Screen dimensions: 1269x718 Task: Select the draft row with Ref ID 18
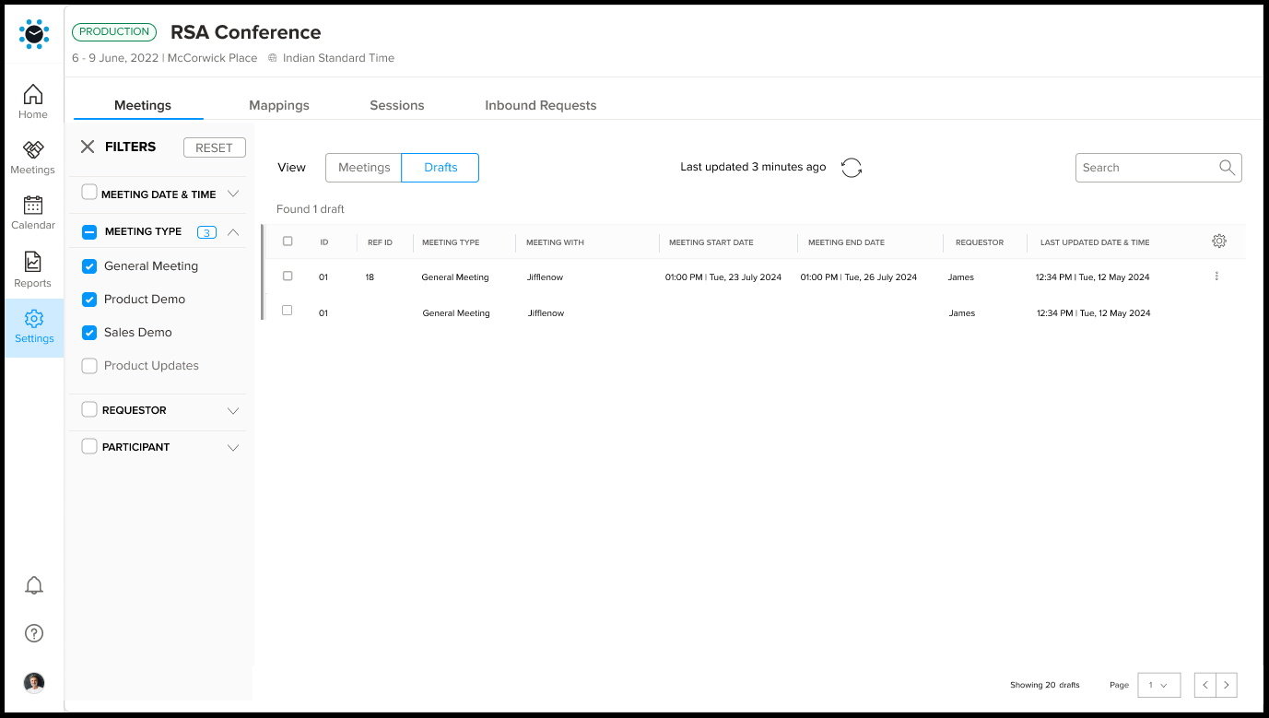pyautogui.click(x=288, y=276)
